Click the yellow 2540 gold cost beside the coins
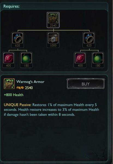The width and height of the screenshot is (113, 164). (29, 88)
